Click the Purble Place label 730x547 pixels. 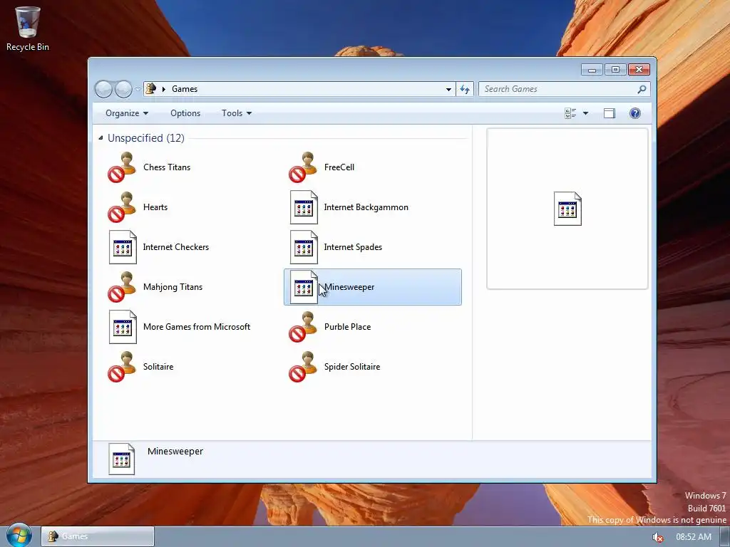(x=347, y=327)
